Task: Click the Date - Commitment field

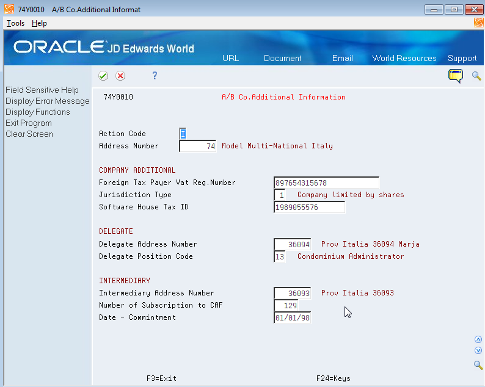Action: (x=293, y=318)
